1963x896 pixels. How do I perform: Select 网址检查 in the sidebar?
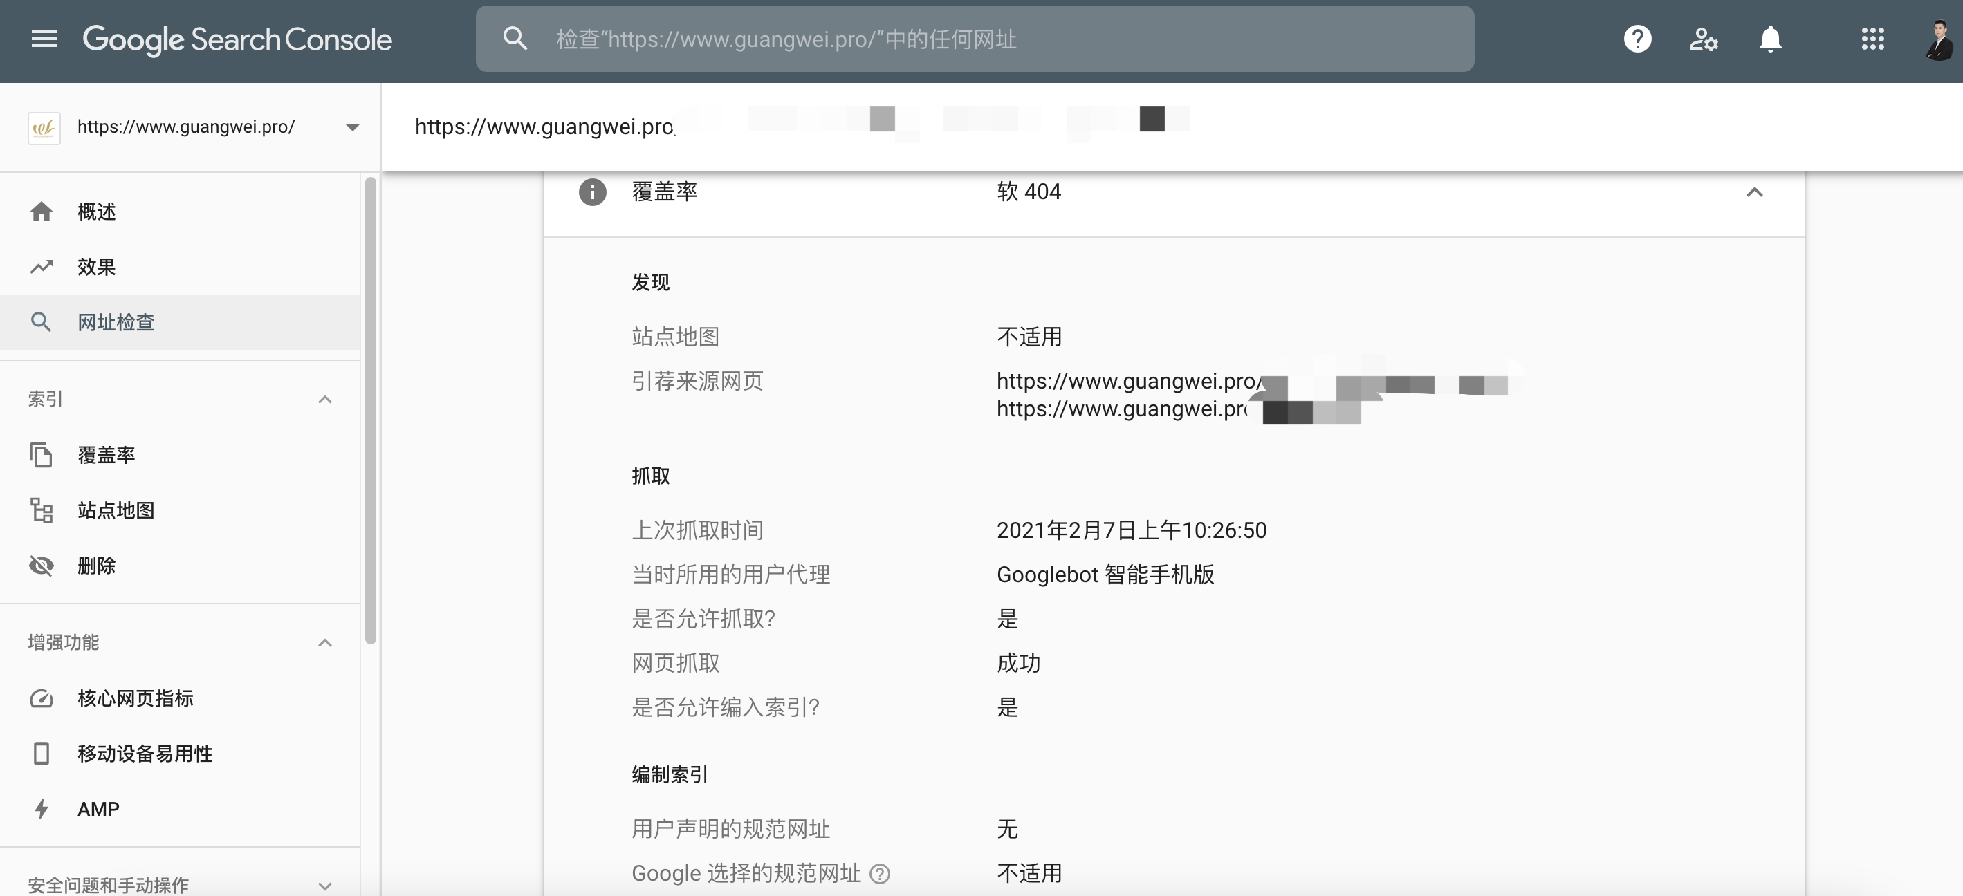[x=180, y=322]
